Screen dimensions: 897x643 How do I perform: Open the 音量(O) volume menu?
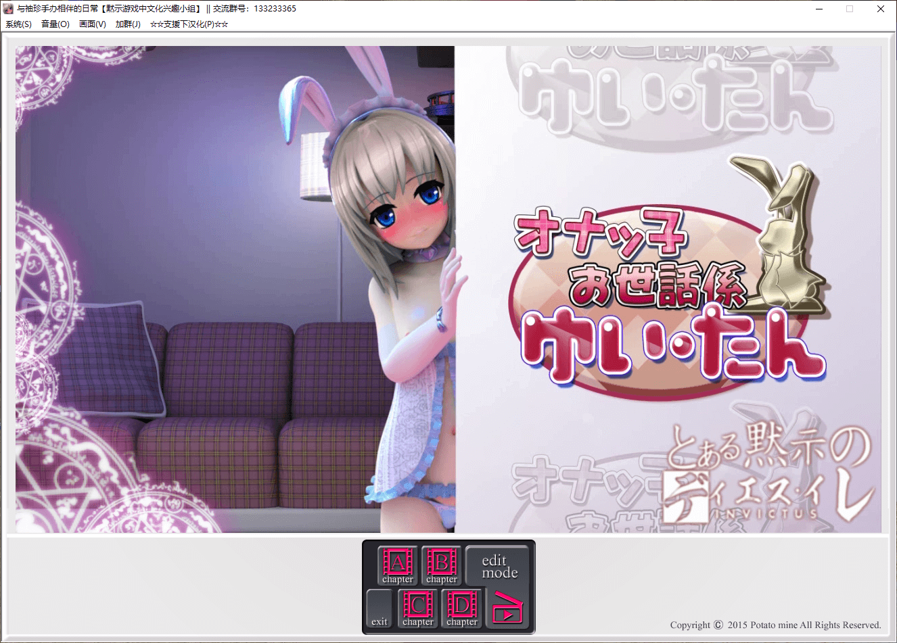[x=55, y=24]
